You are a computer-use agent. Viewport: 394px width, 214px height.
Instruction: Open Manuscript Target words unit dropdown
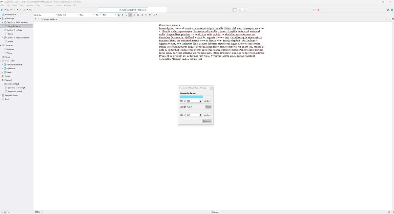(207, 101)
